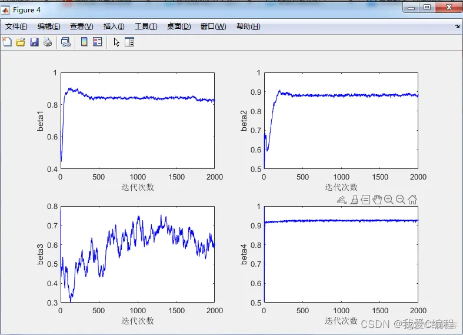Activate the zoom-out magnifier above the beta4 plot
This screenshot has height=335, width=463.
[x=401, y=200]
